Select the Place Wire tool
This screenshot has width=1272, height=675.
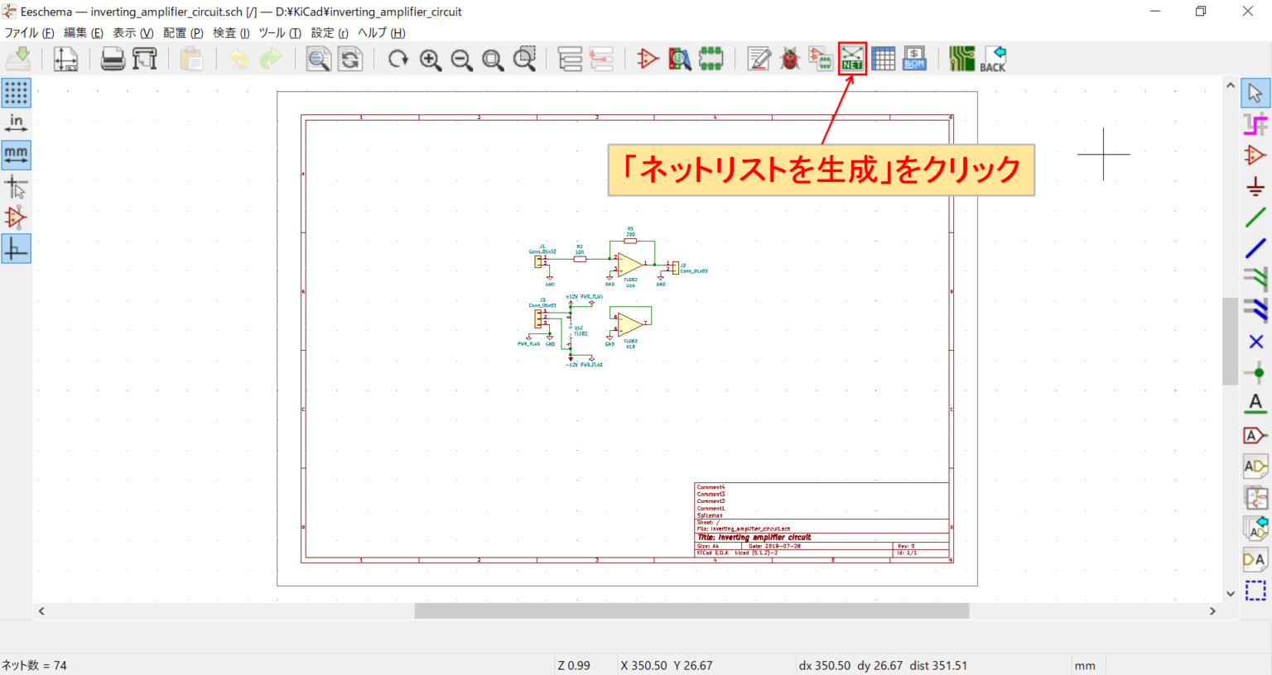(x=1255, y=218)
